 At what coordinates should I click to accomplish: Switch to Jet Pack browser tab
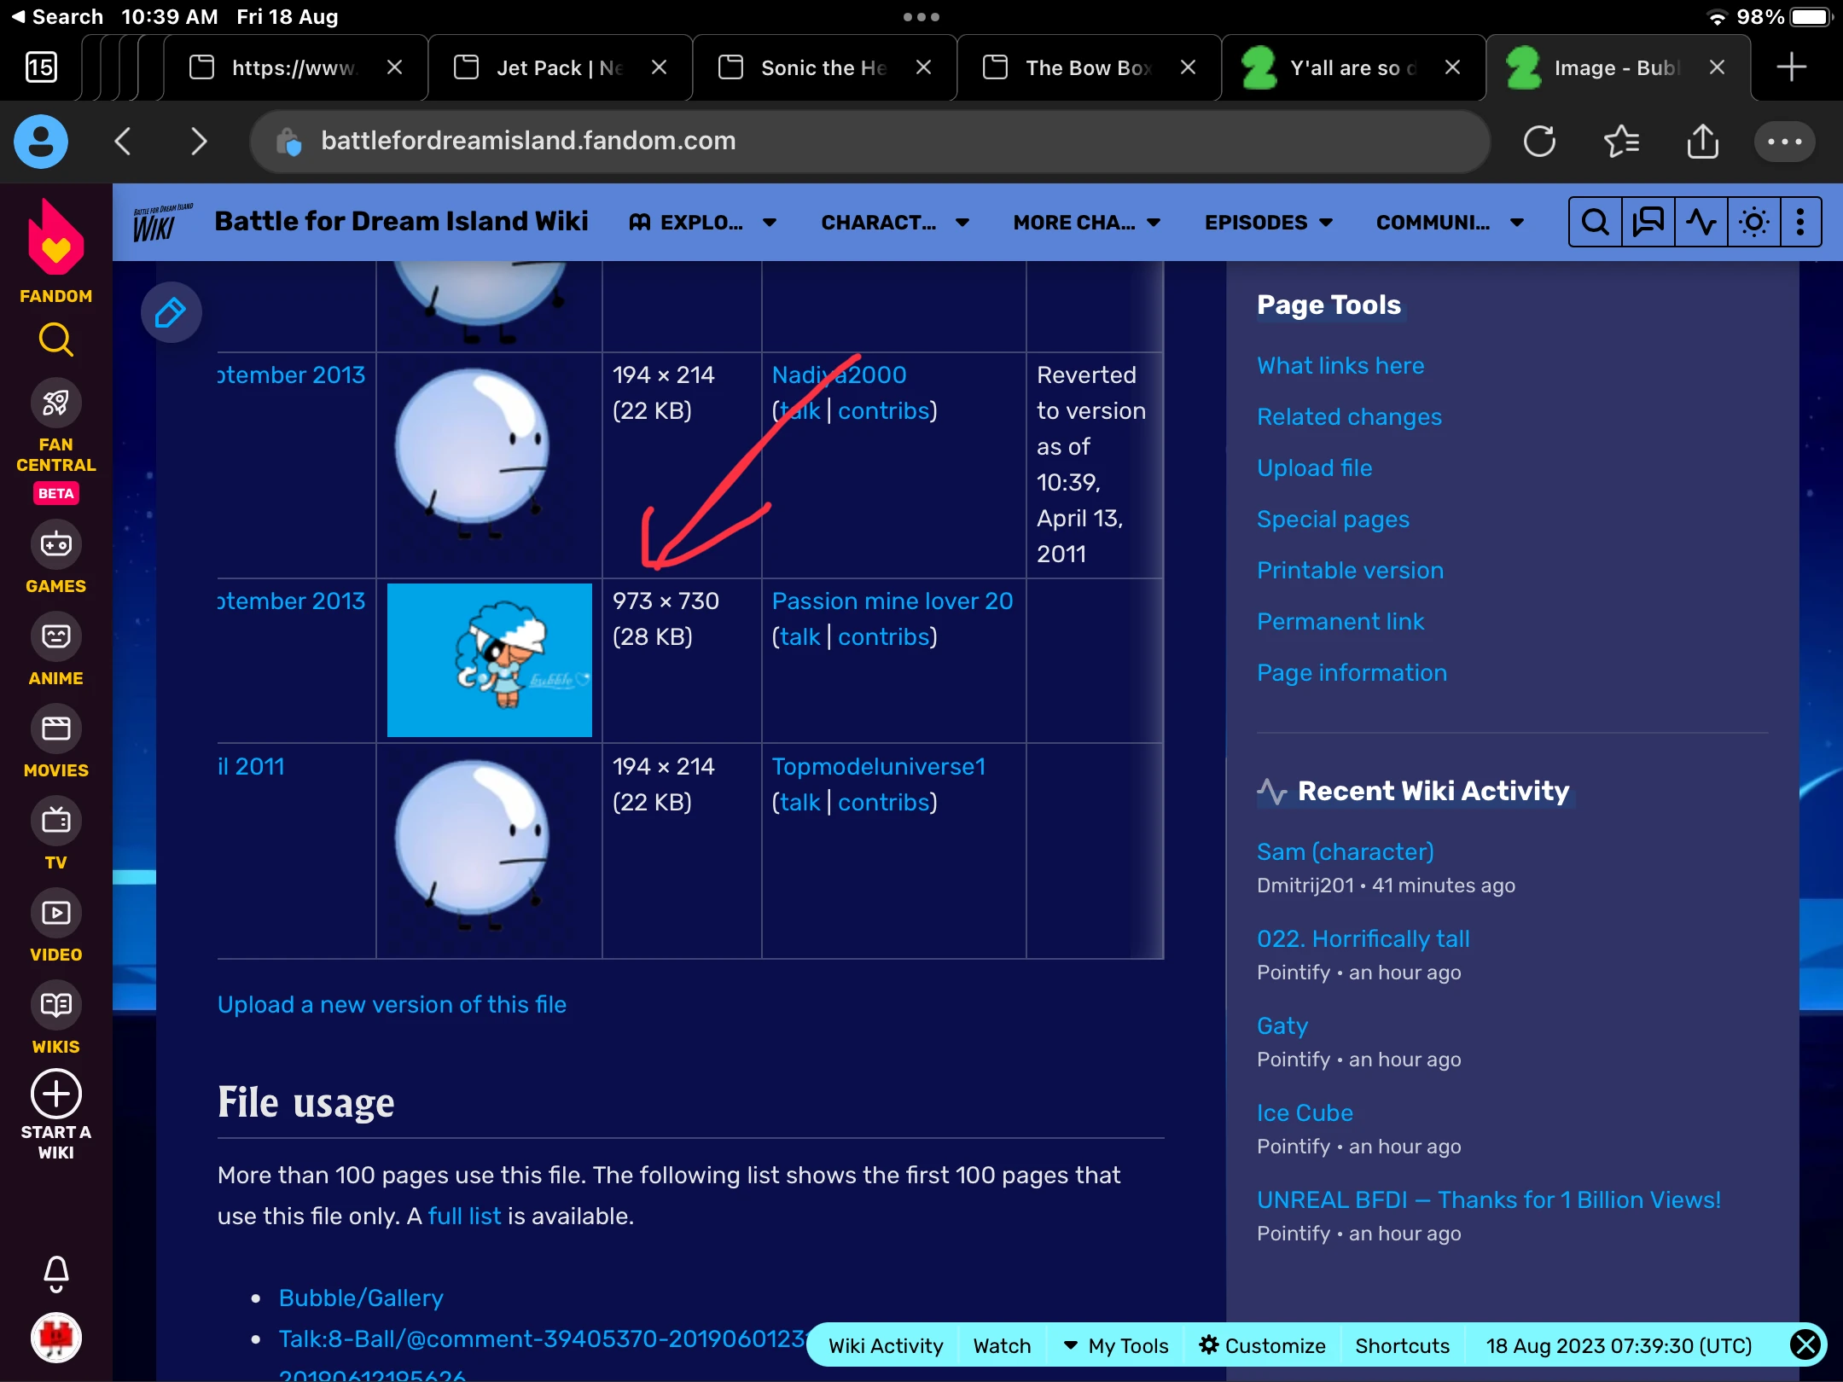[559, 68]
